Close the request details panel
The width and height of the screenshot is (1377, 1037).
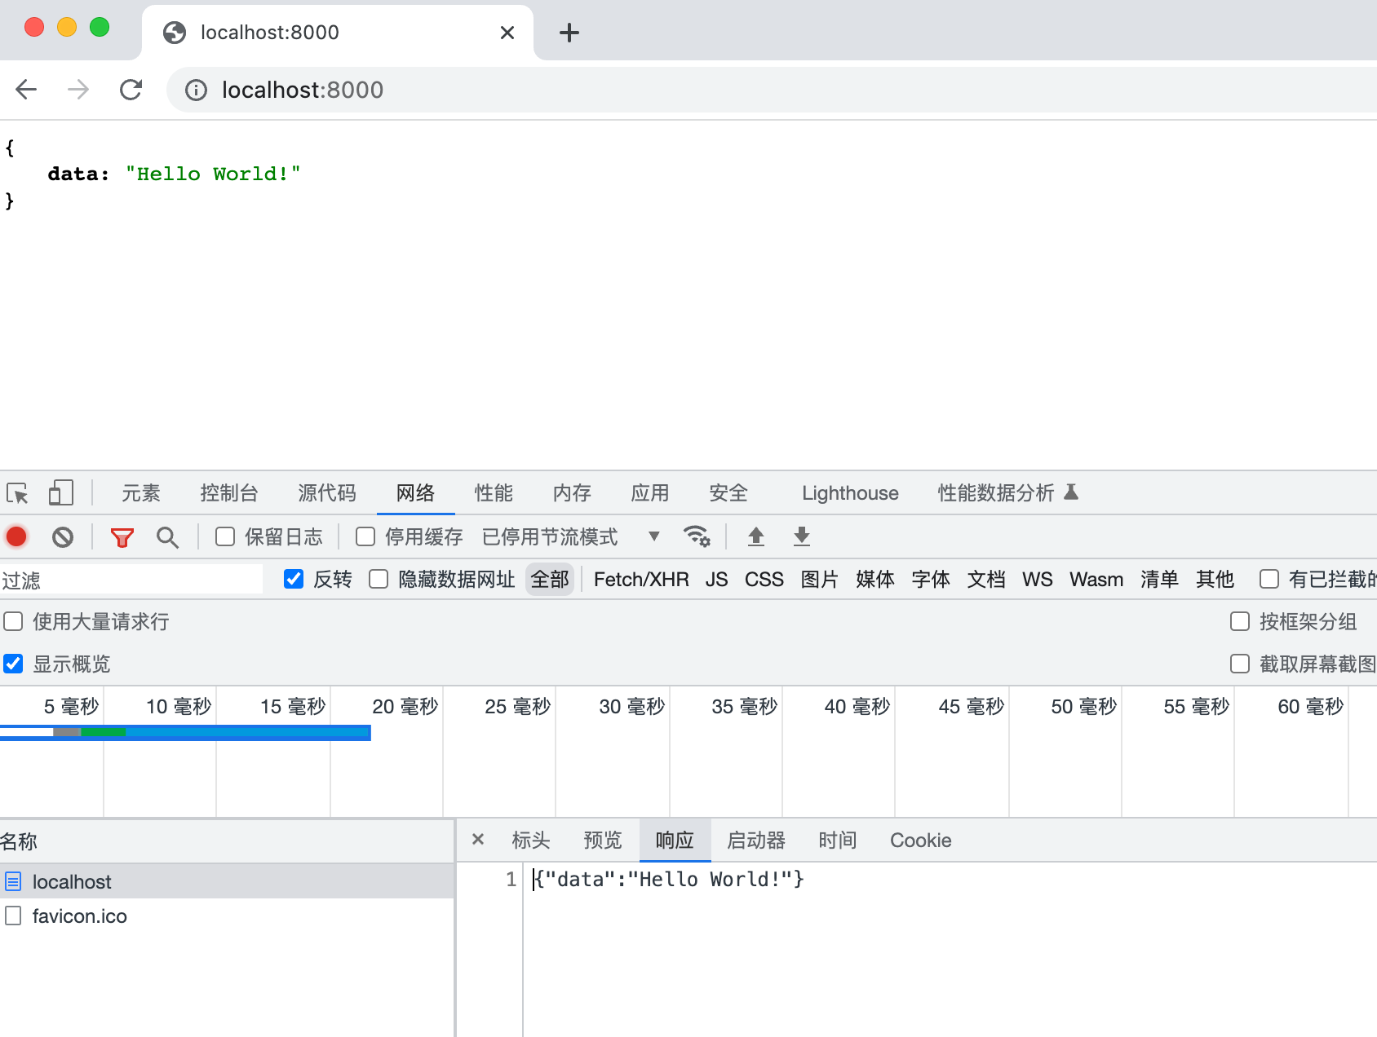click(x=478, y=840)
